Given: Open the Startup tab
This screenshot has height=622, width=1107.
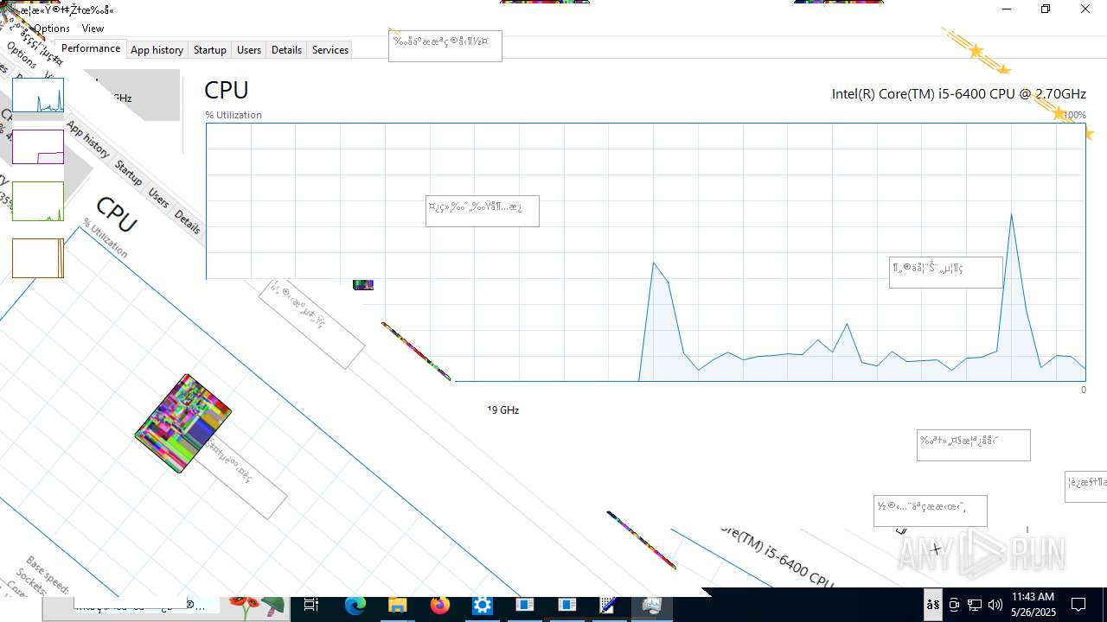Looking at the screenshot, I should 209,50.
